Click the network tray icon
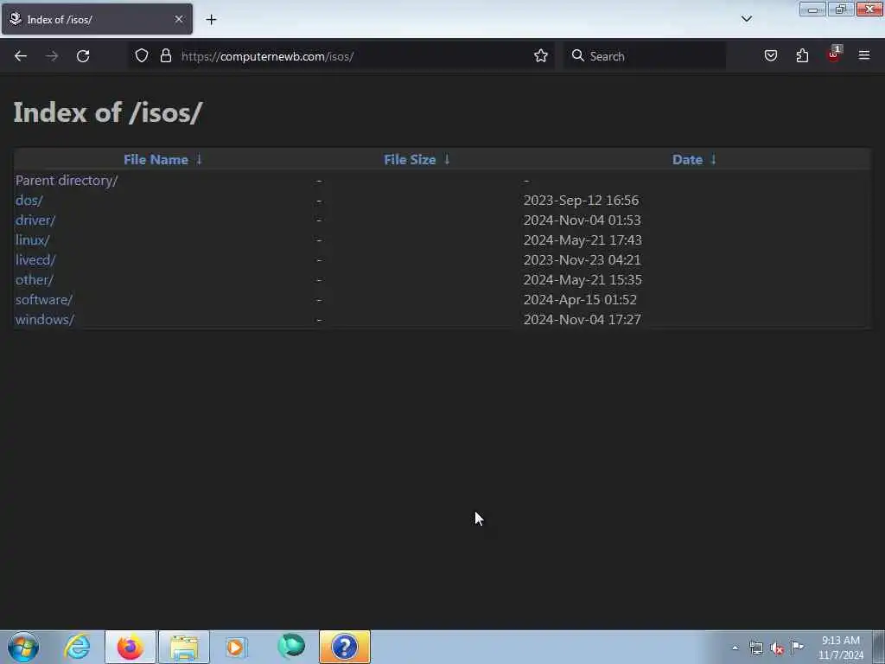The image size is (885, 664). click(x=755, y=648)
